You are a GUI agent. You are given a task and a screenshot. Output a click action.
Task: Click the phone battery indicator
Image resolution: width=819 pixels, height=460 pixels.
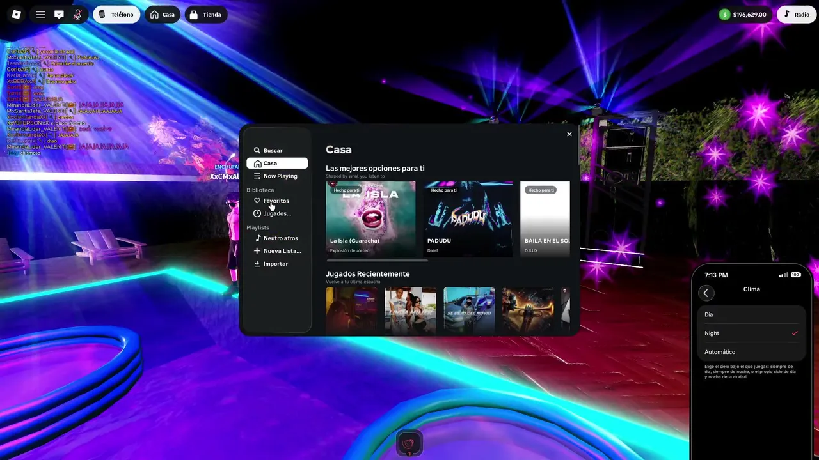[x=796, y=275]
